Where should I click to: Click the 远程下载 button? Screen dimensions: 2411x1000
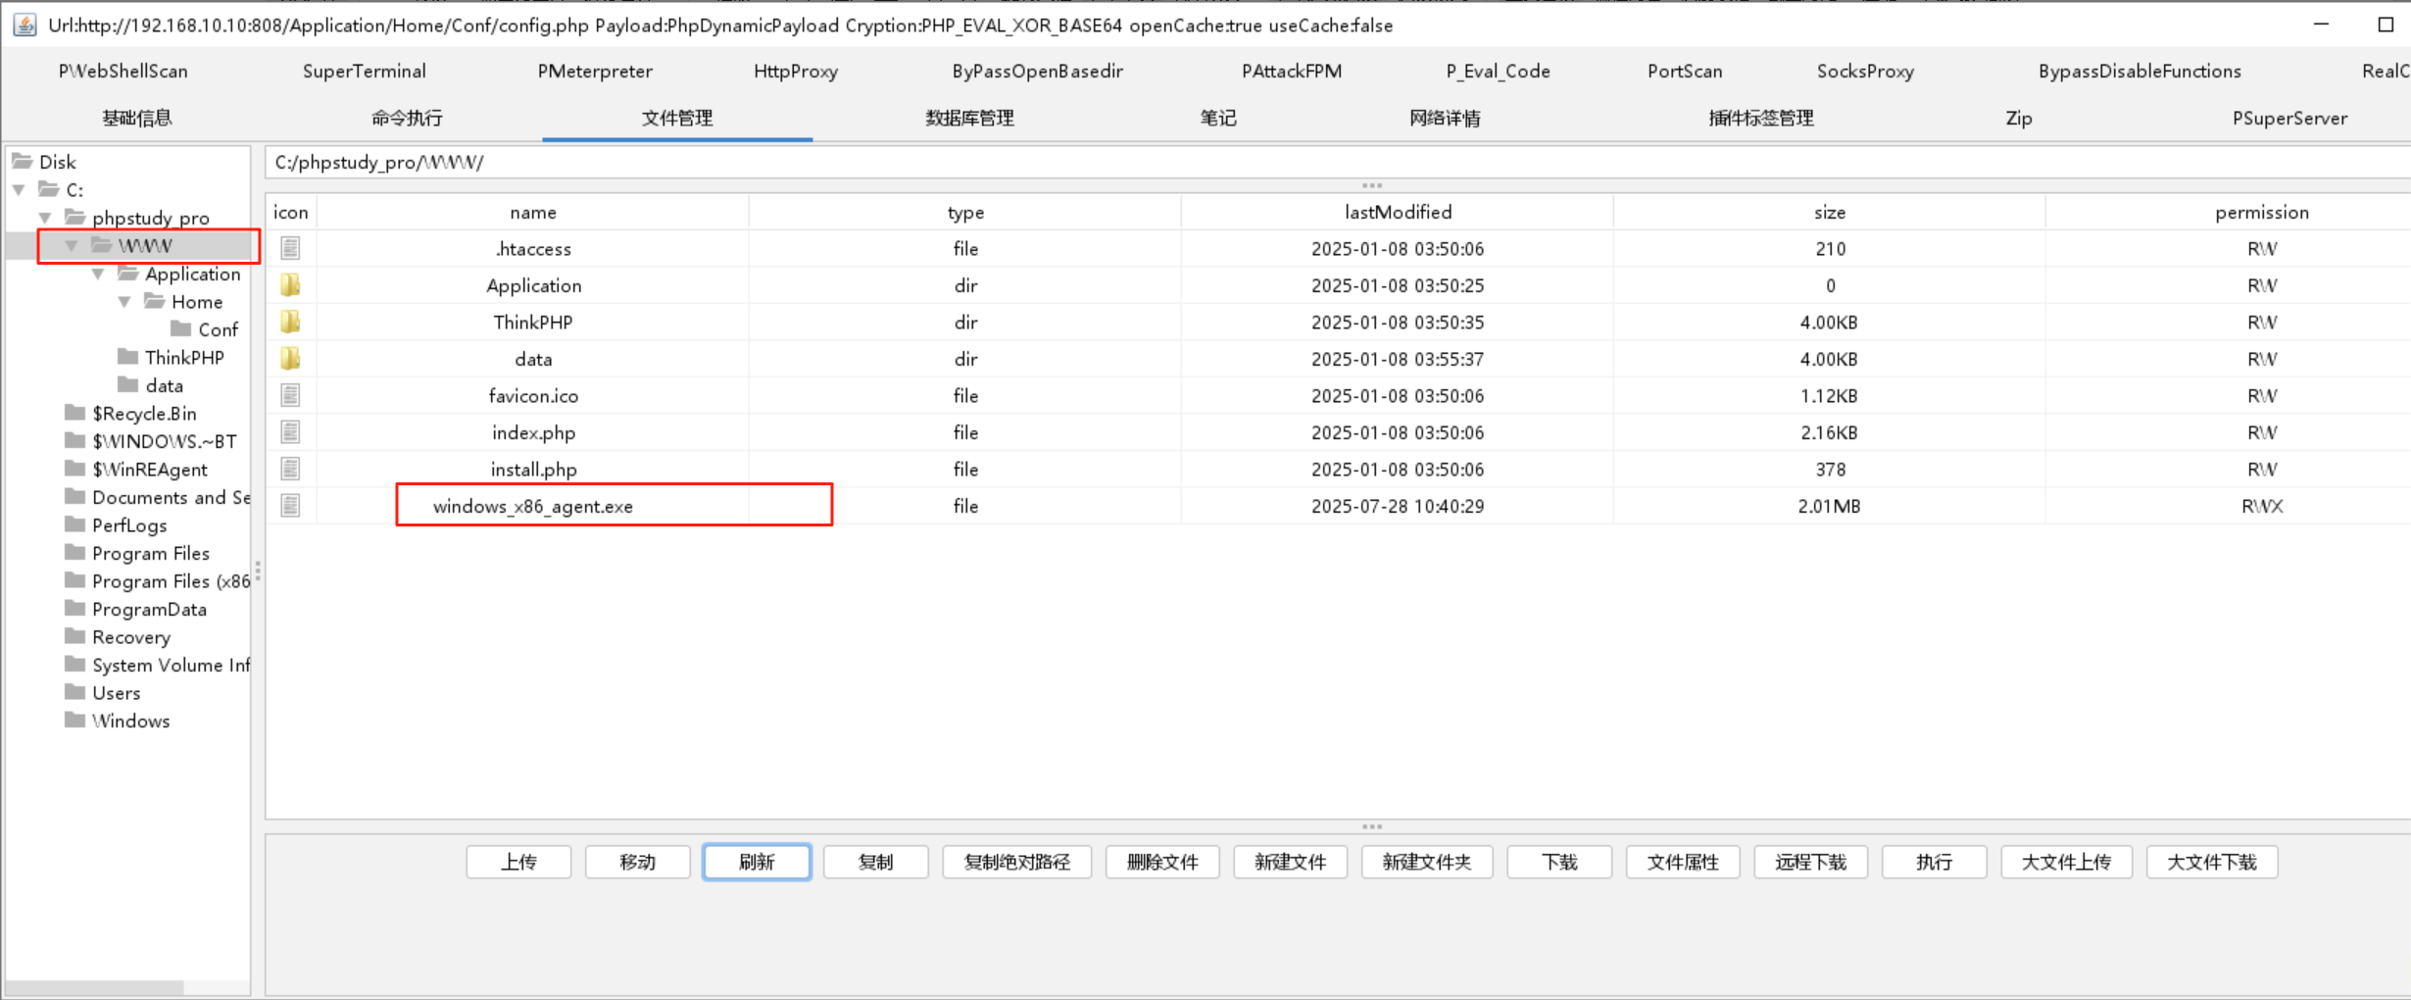point(1811,862)
